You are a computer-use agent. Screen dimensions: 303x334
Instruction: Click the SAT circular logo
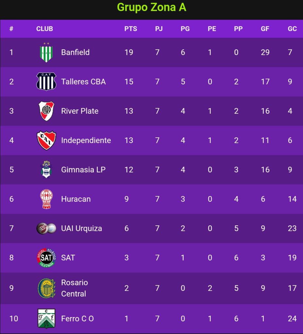pyautogui.click(x=46, y=258)
